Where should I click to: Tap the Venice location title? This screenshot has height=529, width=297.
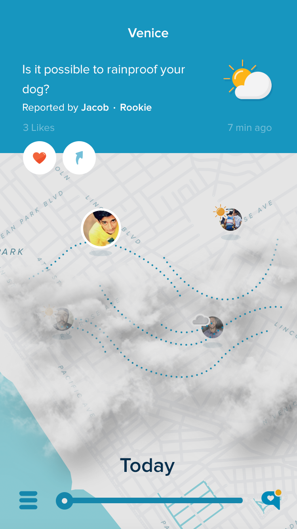pos(148,33)
